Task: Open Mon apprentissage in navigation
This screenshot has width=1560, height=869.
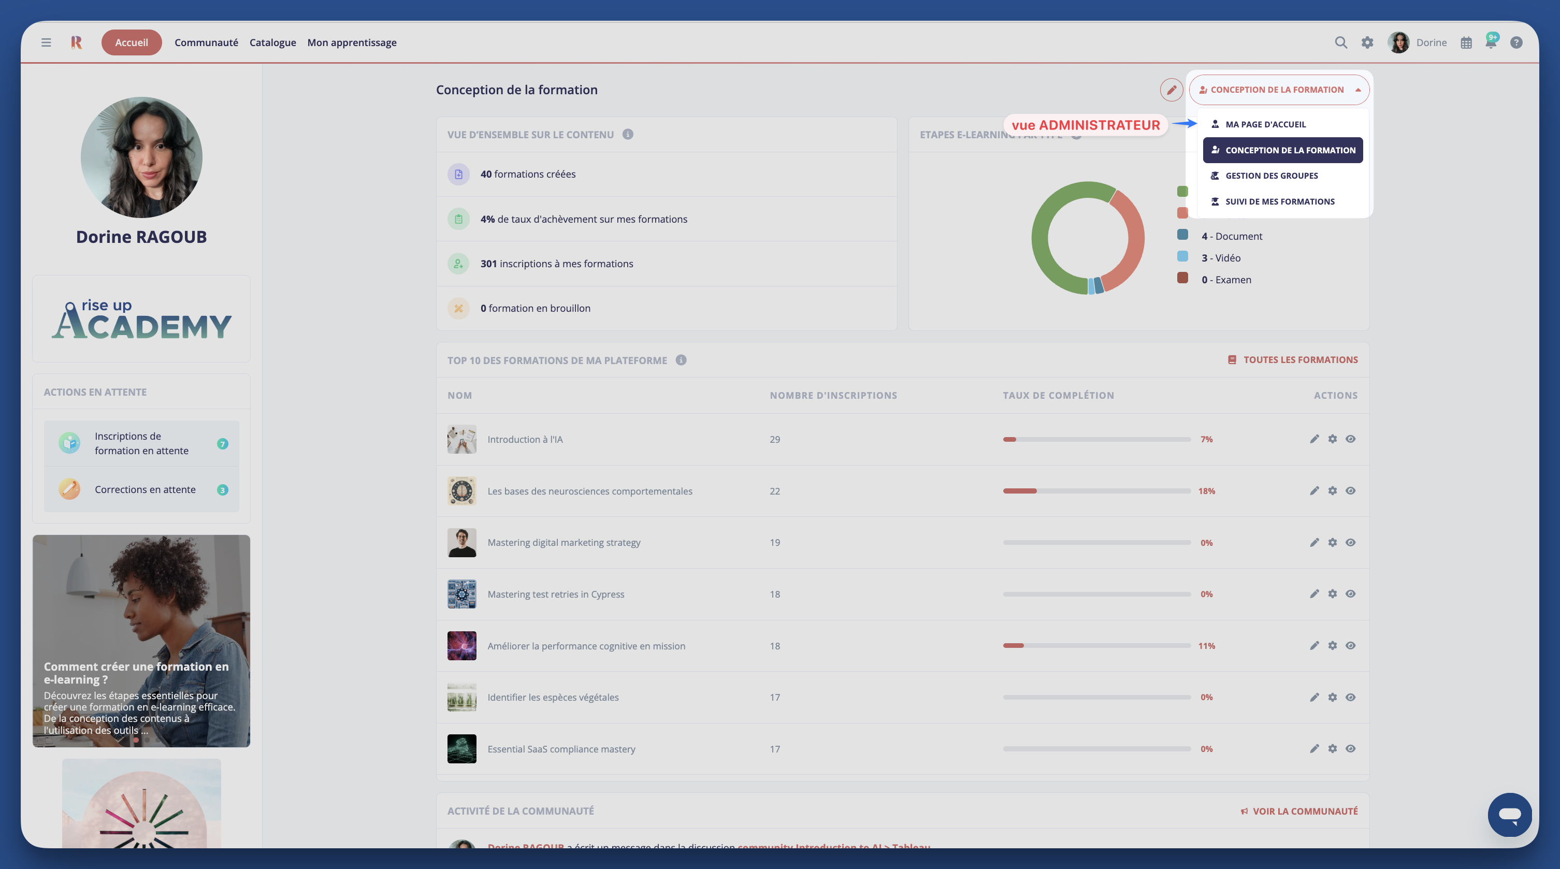Action: pyautogui.click(x=352, y=42)
